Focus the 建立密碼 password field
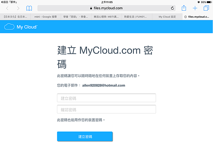This screenshot has height=160, width=213. [106, 98]
